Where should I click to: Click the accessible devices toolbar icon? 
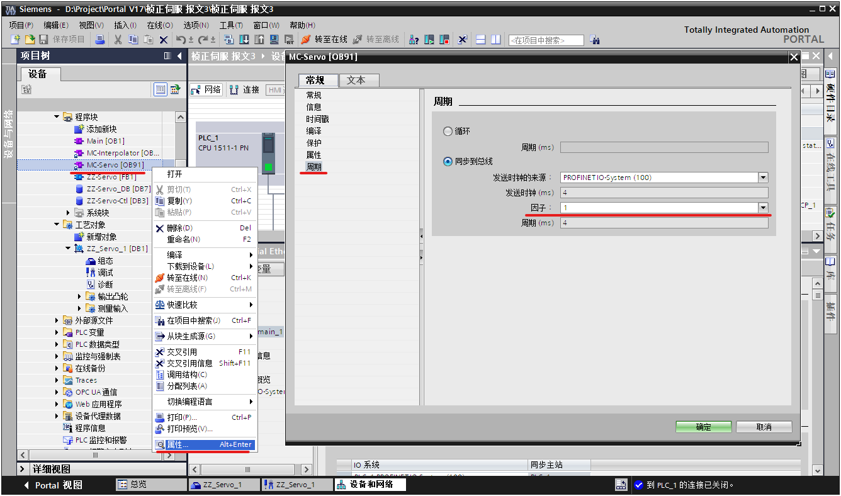point(414,39)
